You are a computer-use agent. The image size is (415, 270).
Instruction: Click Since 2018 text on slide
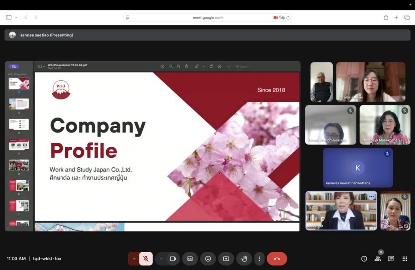click(271, 90)
